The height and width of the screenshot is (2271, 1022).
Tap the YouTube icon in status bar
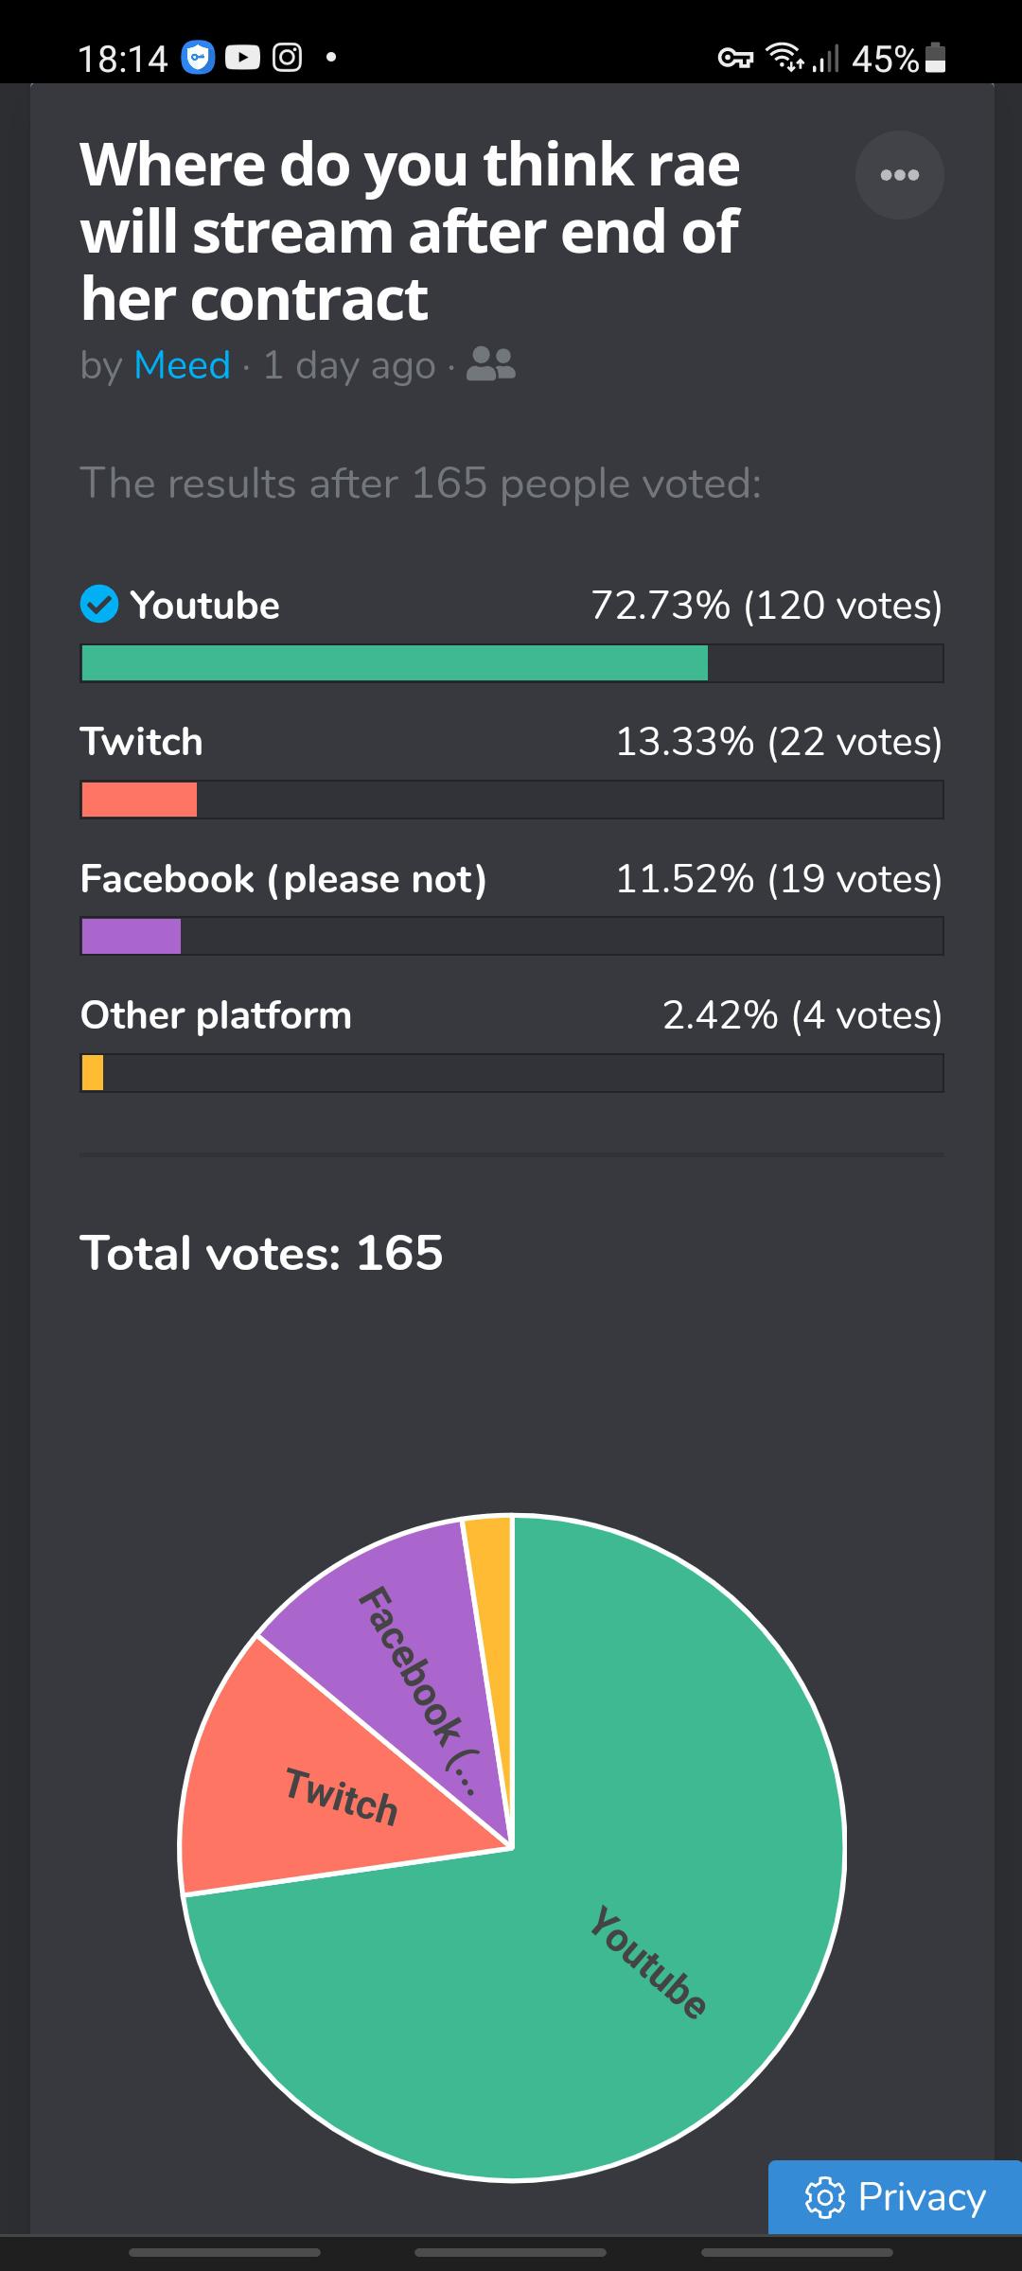coord(242,59)
